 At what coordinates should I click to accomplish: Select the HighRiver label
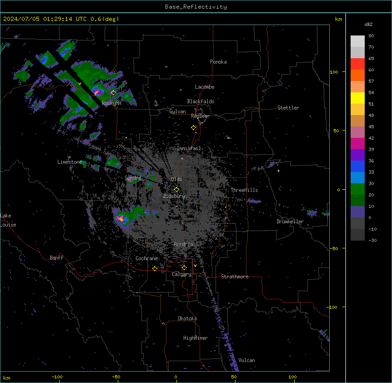tap(196, 338)
